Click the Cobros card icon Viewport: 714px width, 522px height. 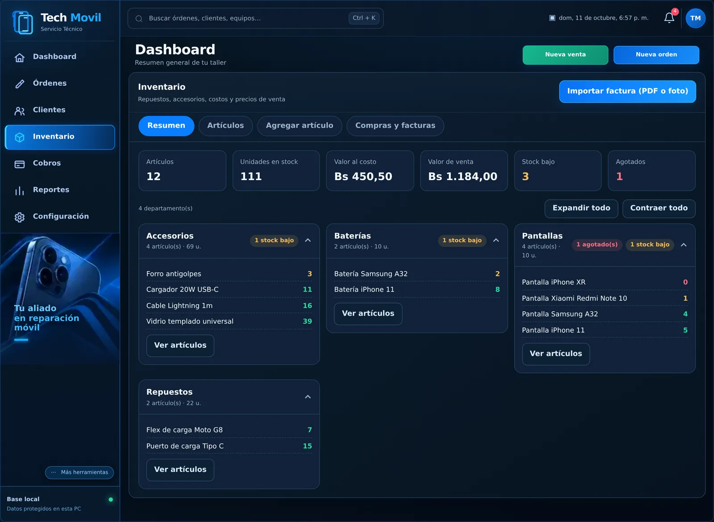pos(20,164)
